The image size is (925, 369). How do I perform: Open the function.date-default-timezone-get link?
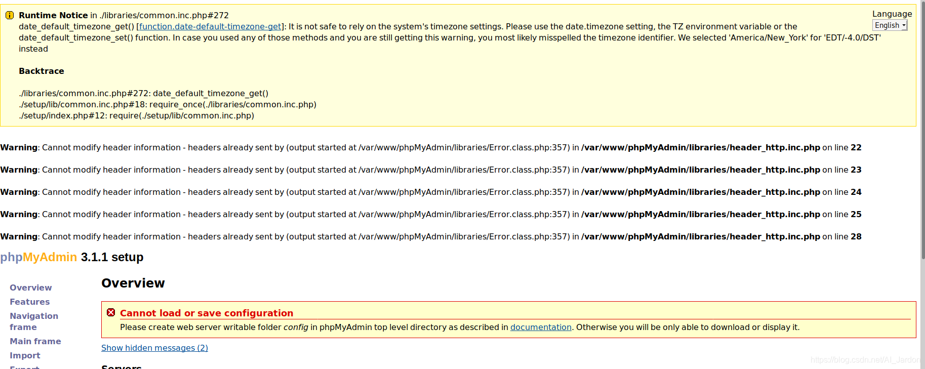click(210, 26)
